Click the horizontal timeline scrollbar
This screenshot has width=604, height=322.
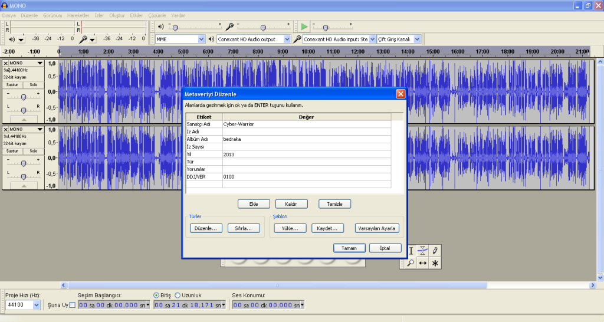pyautogui.click(x=277, y=285)
